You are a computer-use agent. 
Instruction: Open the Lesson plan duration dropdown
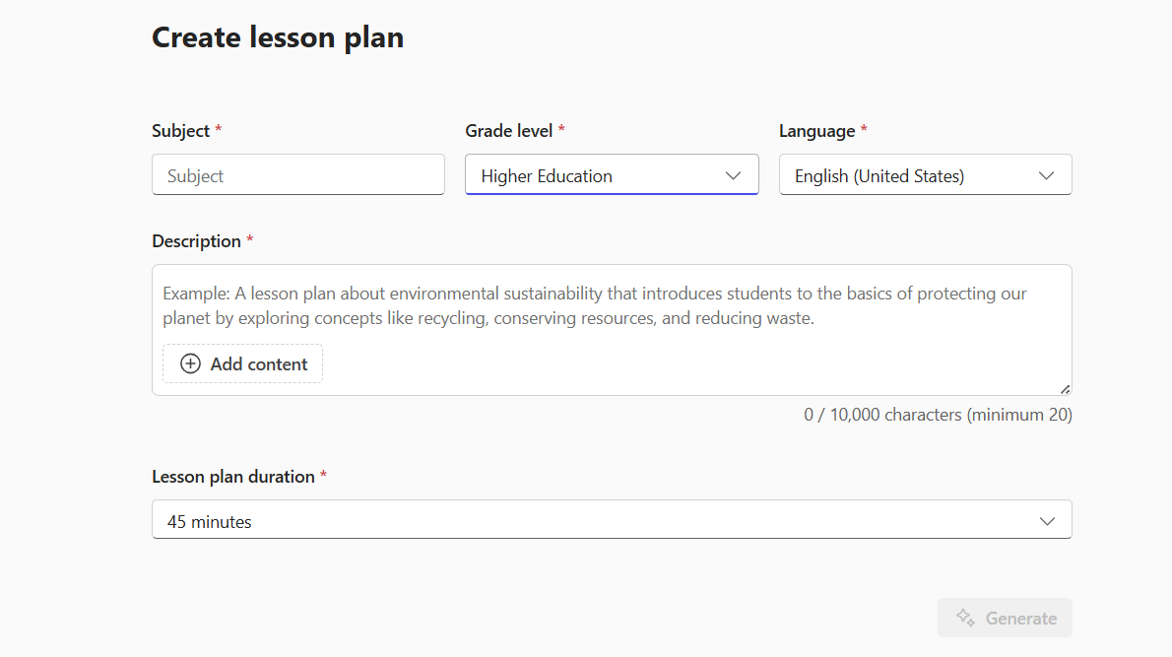[x=611, y=519]
